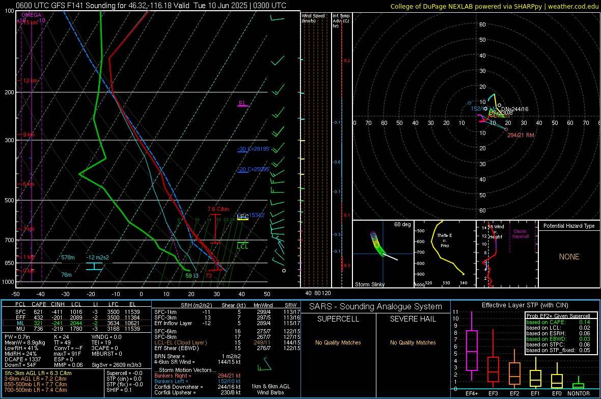Click the surface wind circle marker
601x399 pixels.
[284, 271]
